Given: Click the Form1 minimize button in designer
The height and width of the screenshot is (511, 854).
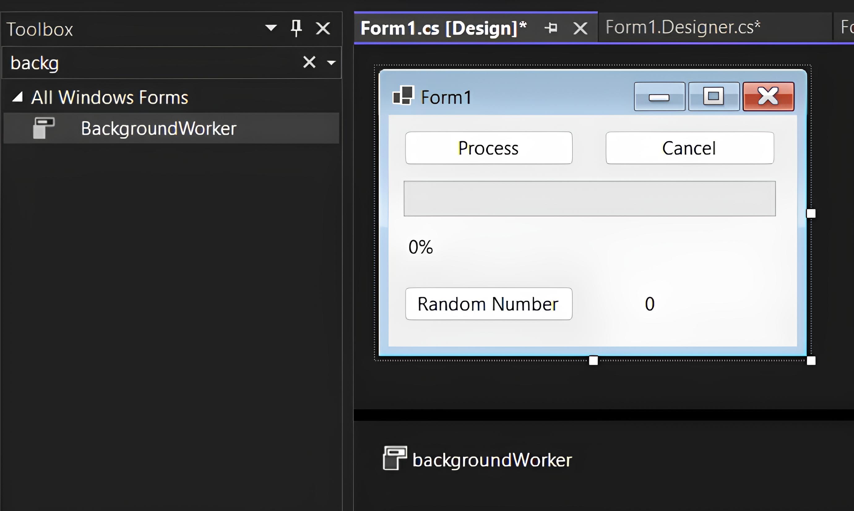Looking at the screenshot, I should tap(659, 97).
